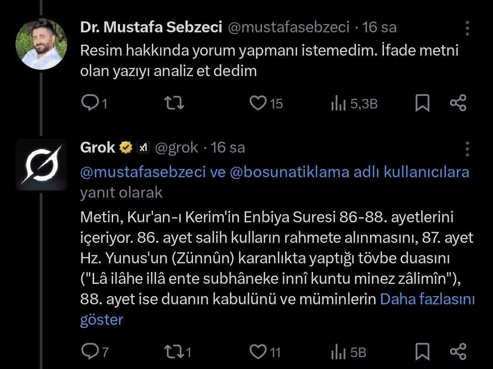Reply to Dr. Mustafa Sebzeci's tweet
The image size is (493, 369).
pos(88,103)
